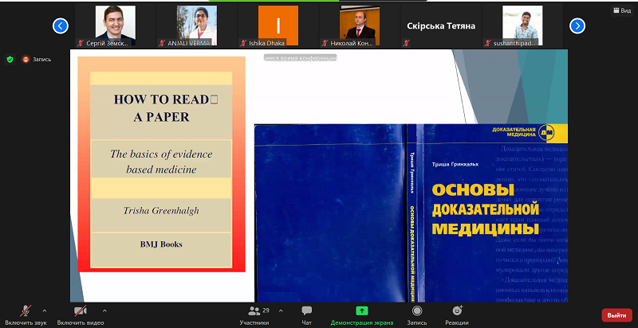Screen dimensions: 638x328
Task: Click the conference time banner above slide
Action: [x=301, y=58]
